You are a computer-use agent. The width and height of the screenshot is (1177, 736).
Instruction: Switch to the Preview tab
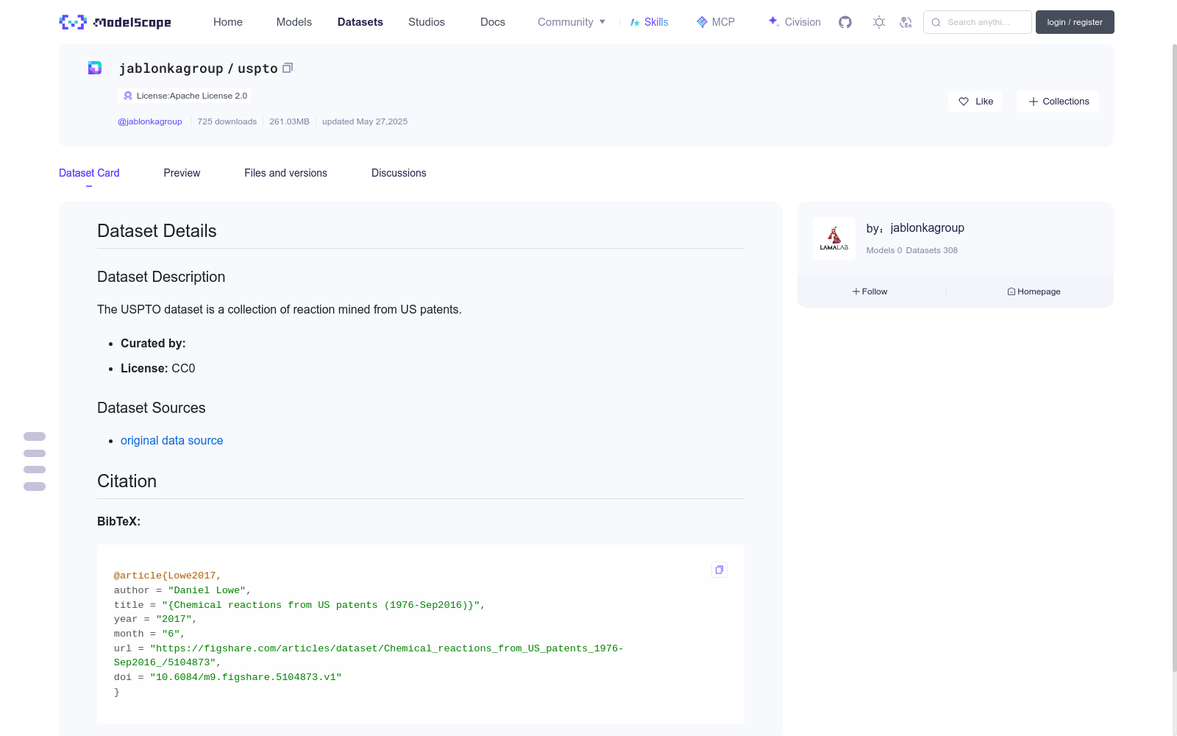tap(182, 173)
